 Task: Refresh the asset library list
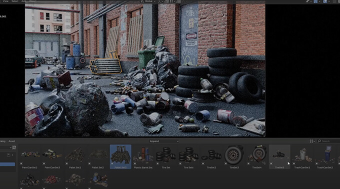click(x=14, y=147)
